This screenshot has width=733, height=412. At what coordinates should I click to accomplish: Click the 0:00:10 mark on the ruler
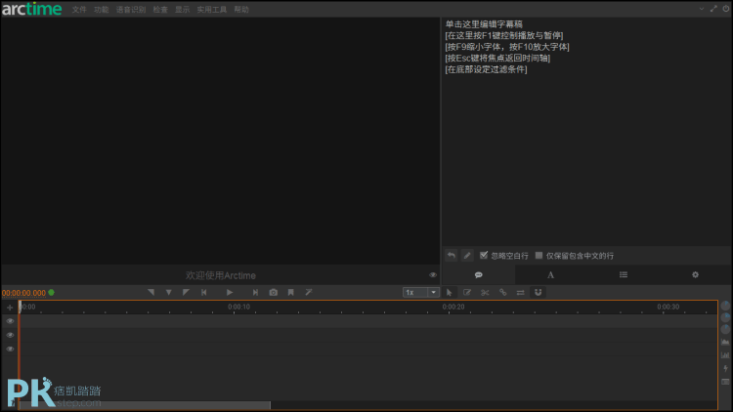[238, 307]
